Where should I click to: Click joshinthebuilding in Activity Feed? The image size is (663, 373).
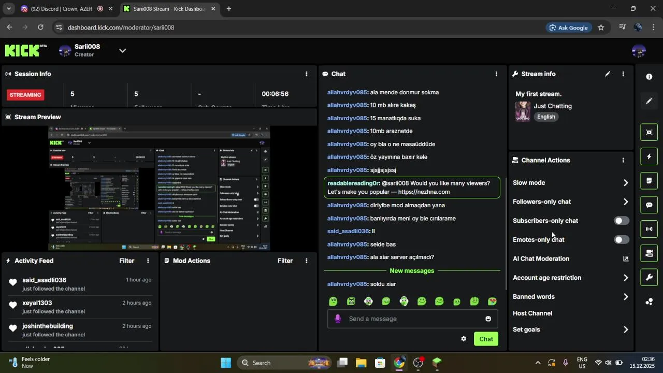[48, 326]
